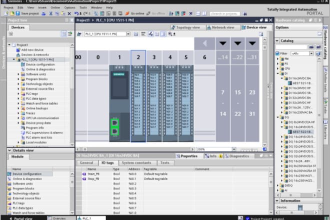Click the go-to-network-view icon left of device selector
The image size is (330, 220).
pos(79,34)
